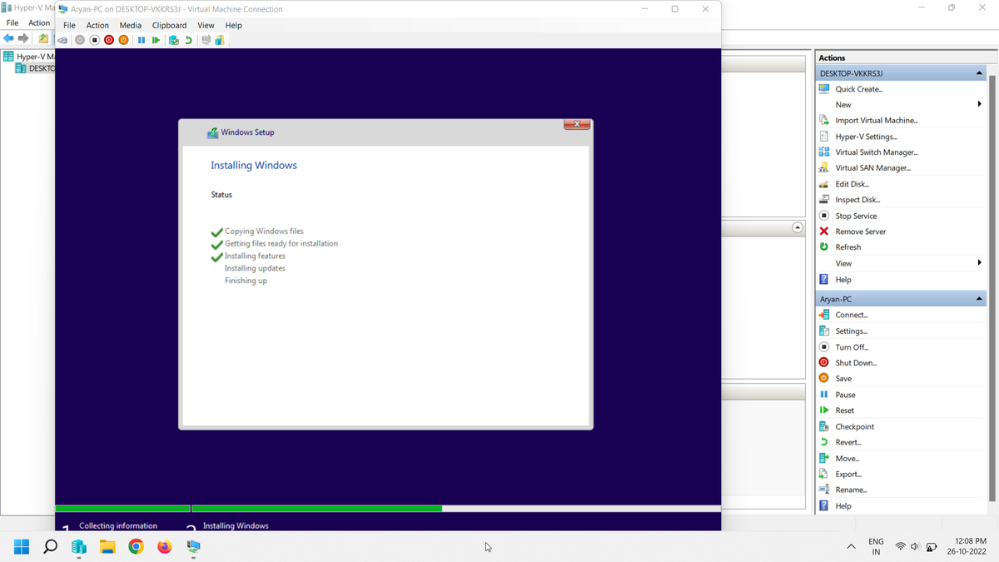The width and height of the screenshot is (999, 562).
Task: Click Edit Disk action
Action: (852, 184)
